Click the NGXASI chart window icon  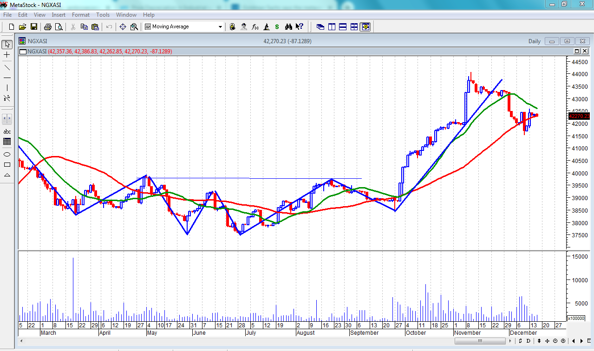pyautogui.click(x=22, y=41)
